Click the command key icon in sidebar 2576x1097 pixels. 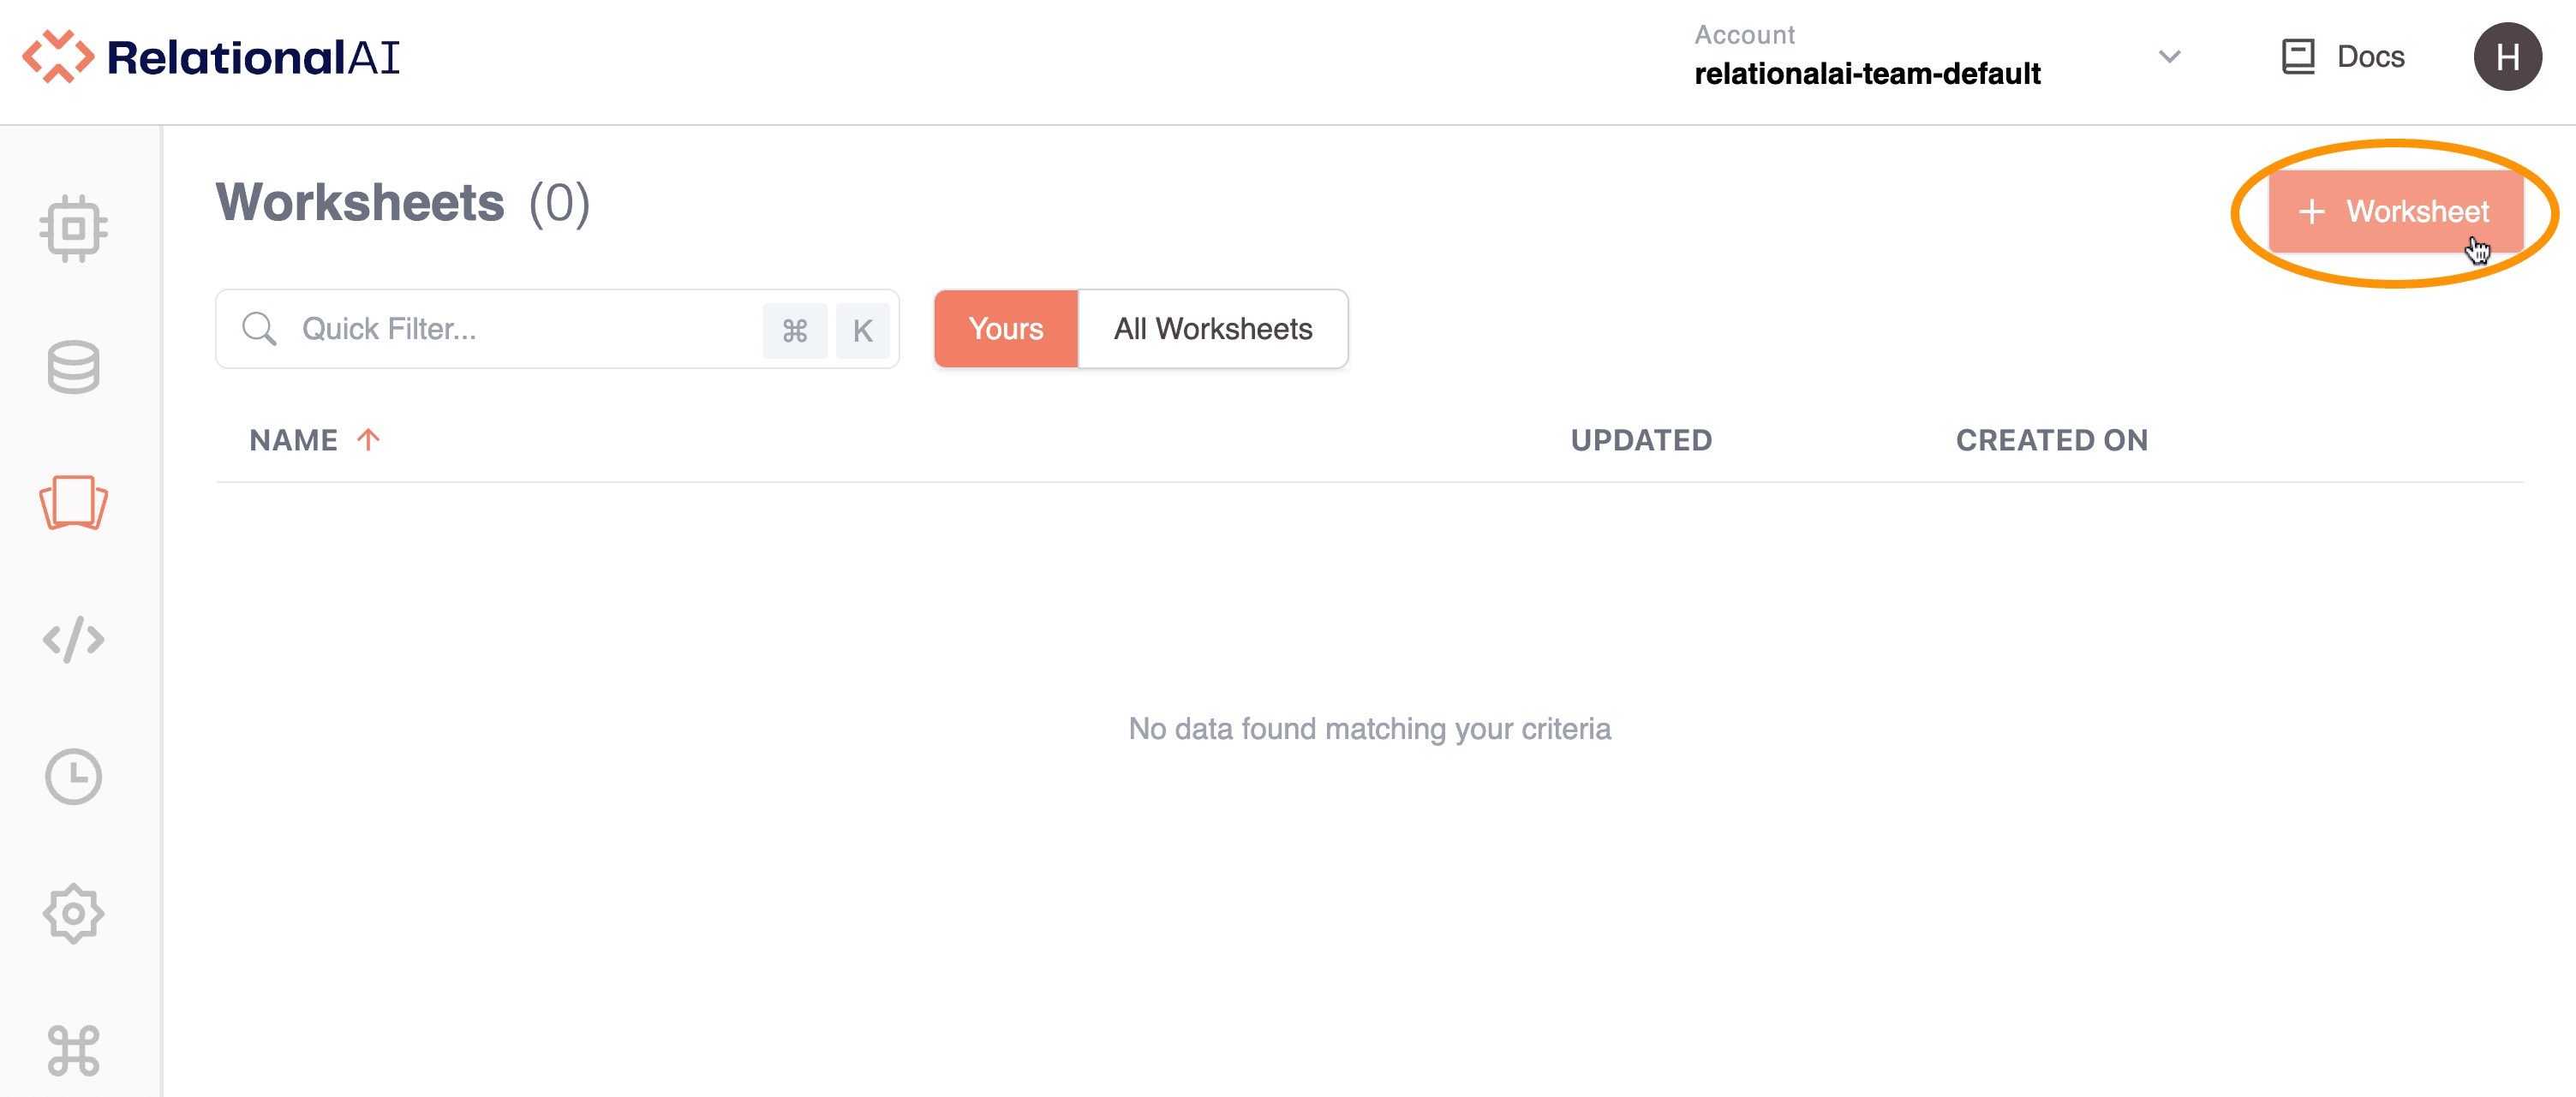pyautogui.click(x=73, y=1050)
